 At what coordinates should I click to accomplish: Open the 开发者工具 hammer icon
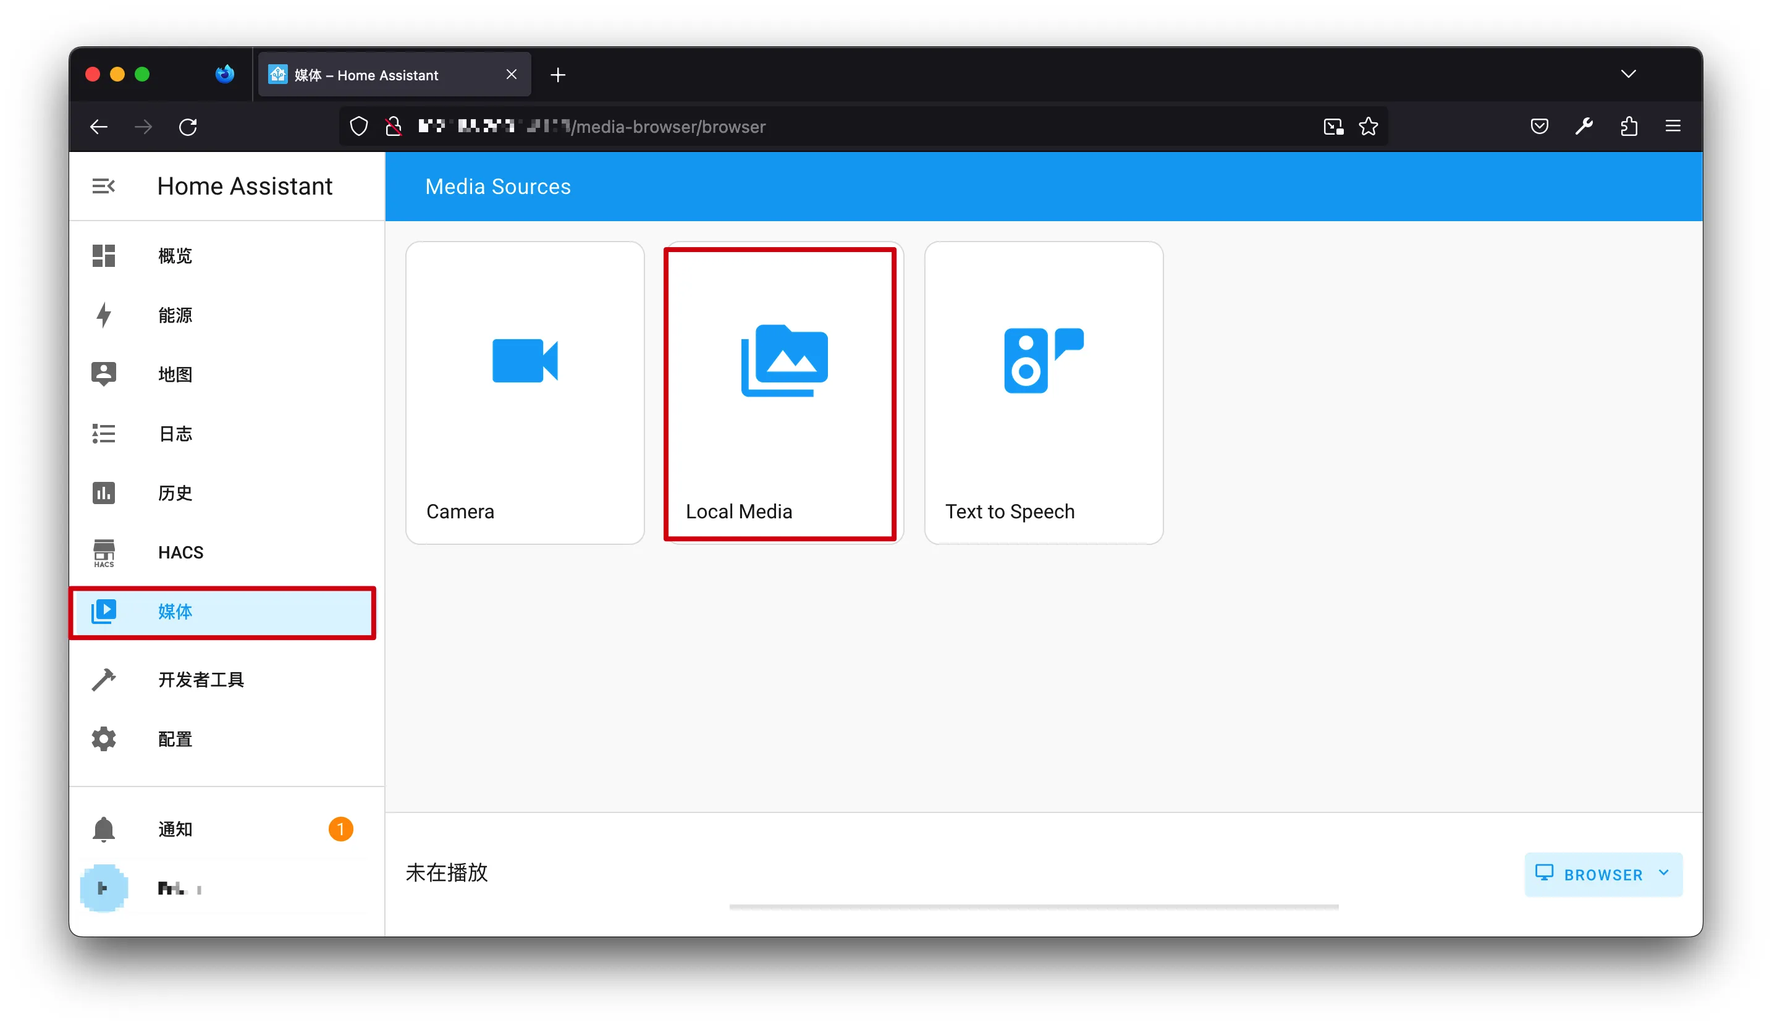click(x=103, y=680)
